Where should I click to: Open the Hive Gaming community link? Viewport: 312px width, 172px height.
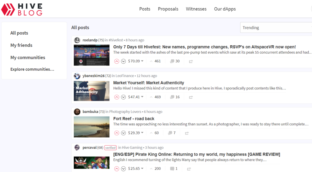(132, 148)
